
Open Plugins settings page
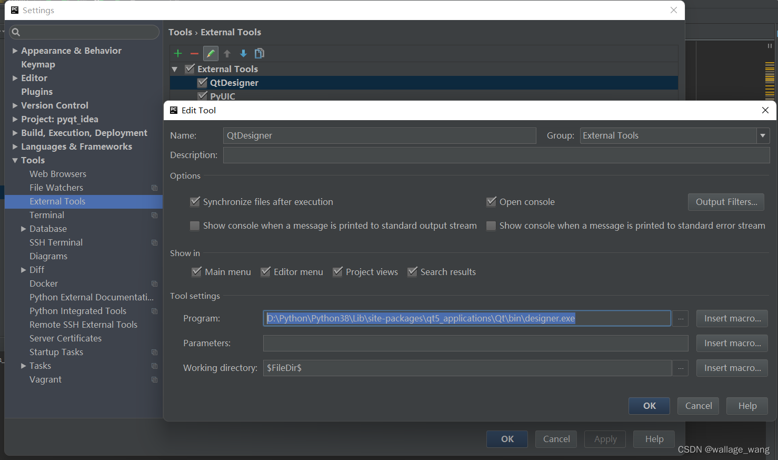point(37,92)
